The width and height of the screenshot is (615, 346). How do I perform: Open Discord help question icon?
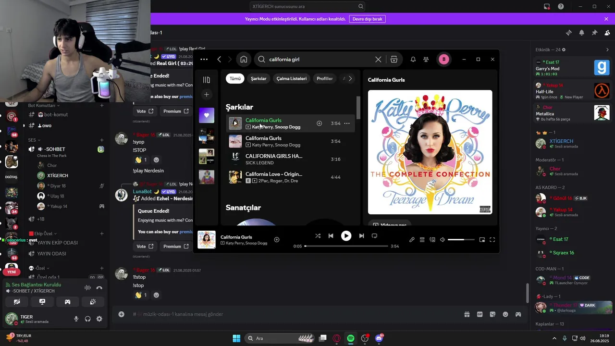coord(561,6)
